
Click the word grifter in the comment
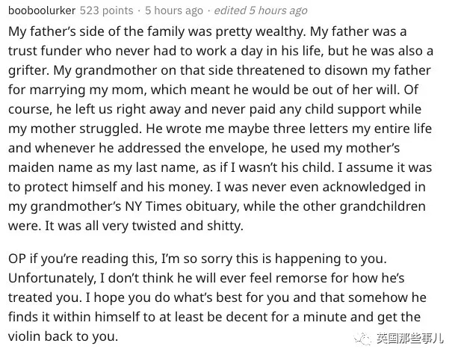[28, 70]
